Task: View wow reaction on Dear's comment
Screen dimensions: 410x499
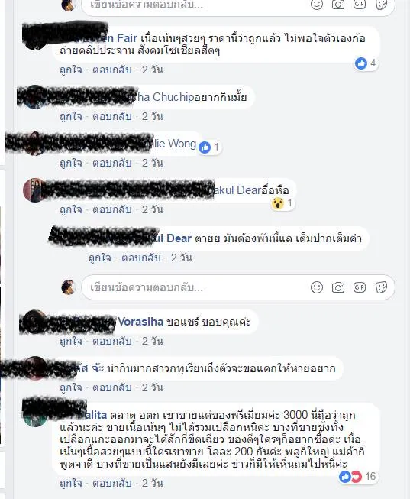Action: [282, 203]
